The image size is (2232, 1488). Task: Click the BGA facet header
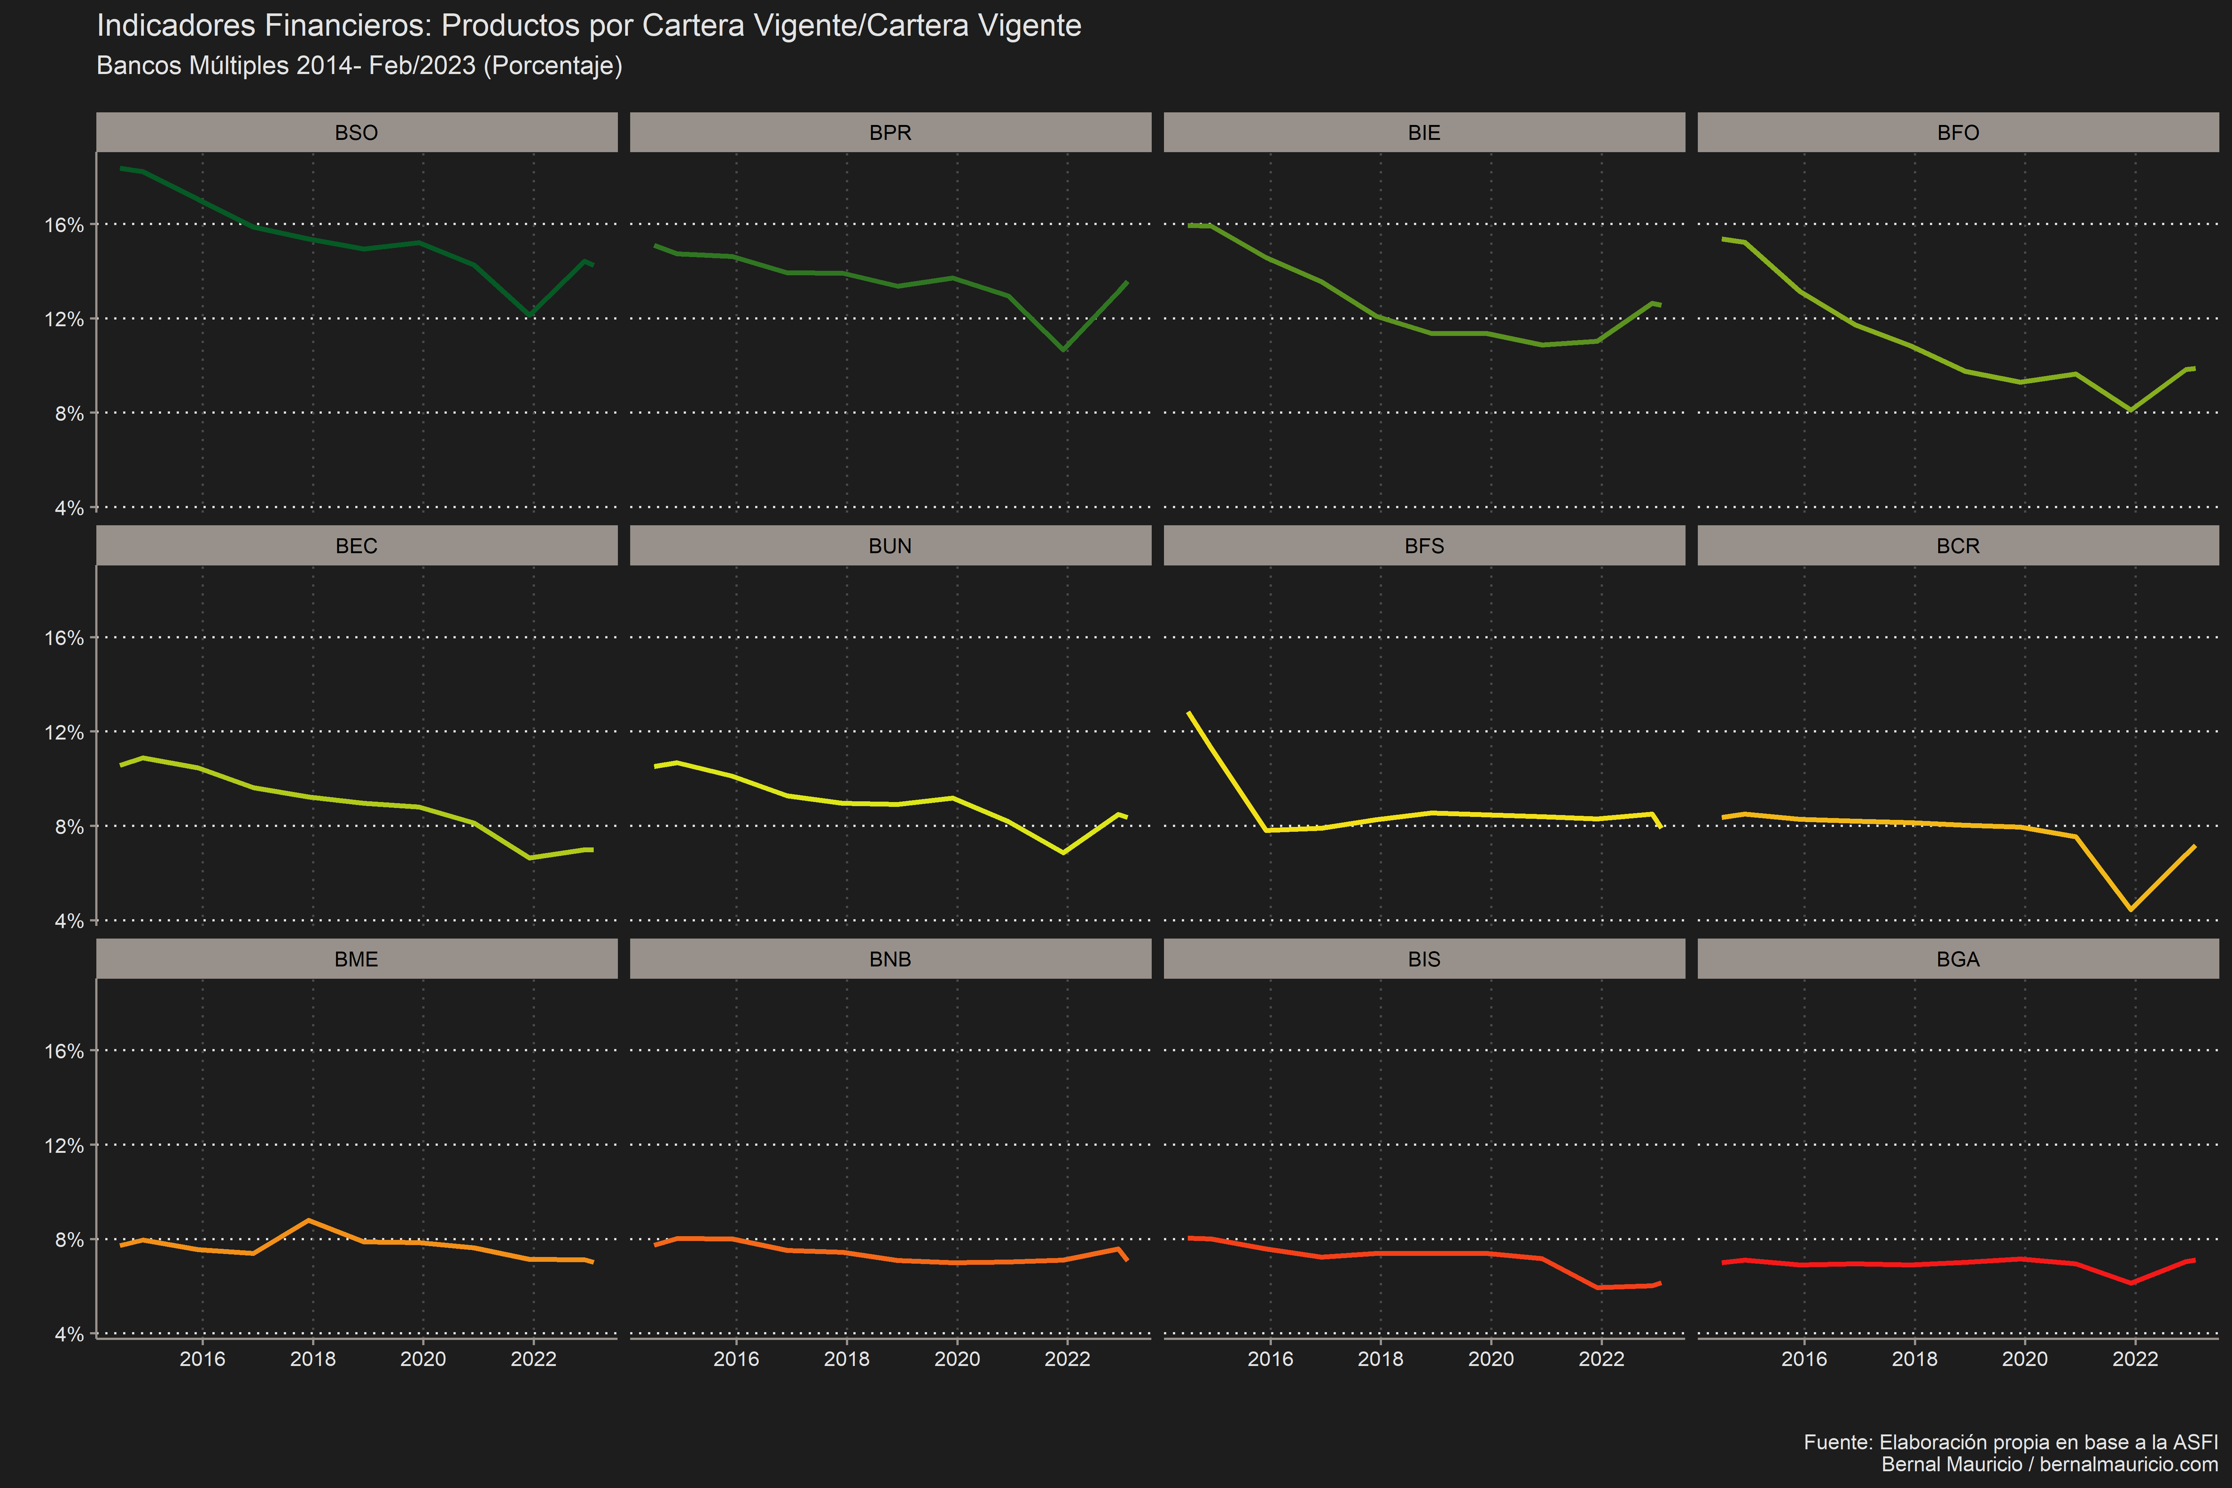tap(1958, 959)
